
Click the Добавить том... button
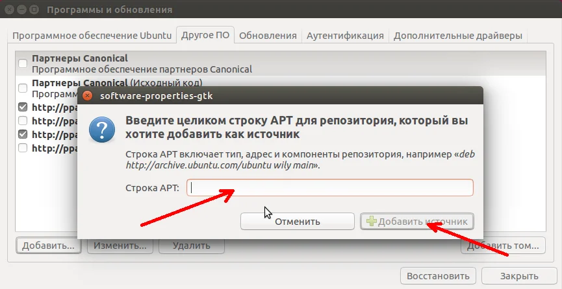tap(504, 246)
